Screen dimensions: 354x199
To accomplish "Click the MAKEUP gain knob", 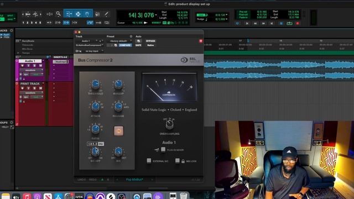I will coord(118,85).
